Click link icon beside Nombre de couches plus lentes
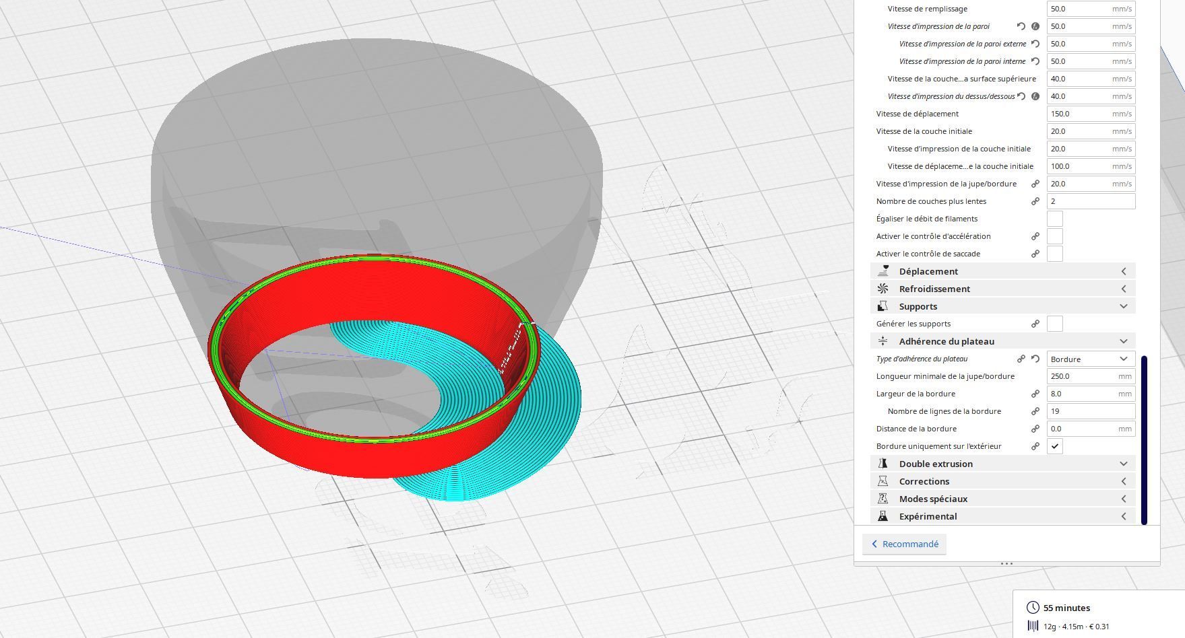 [x=1035, y=201]
